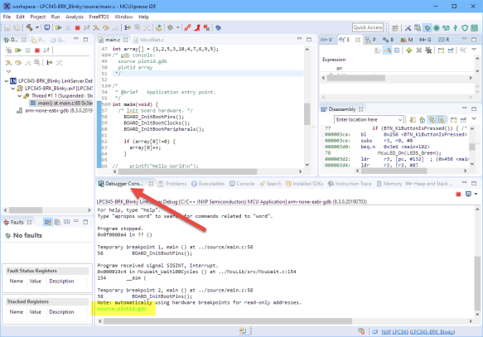Switch to the Instruction Trace tab
Screen dimensions: 483x337
point(350,184)
